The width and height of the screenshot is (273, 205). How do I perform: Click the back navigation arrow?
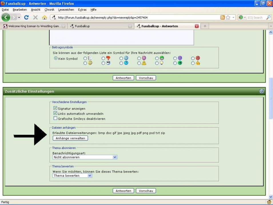[x=7, y=17]
